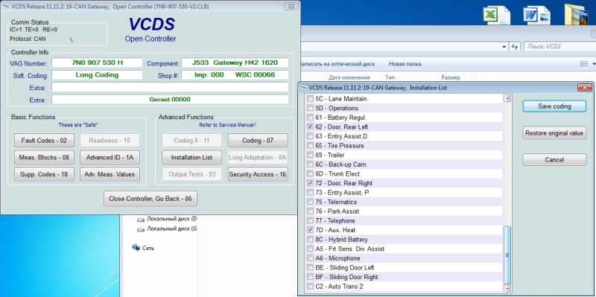
Task: Click the Restore original value button
Action: (x=554, y=133)
